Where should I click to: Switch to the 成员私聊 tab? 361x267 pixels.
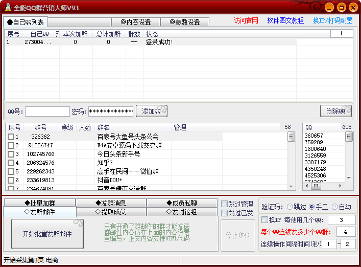(x=182, y=203)
